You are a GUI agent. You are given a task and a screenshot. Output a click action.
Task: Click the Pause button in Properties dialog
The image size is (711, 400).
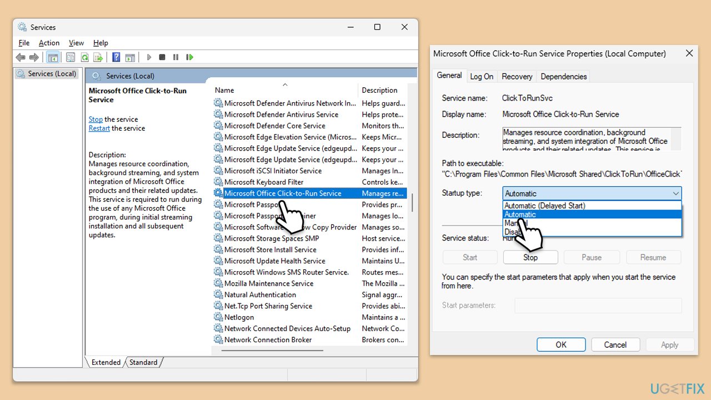tap(592, 257)
